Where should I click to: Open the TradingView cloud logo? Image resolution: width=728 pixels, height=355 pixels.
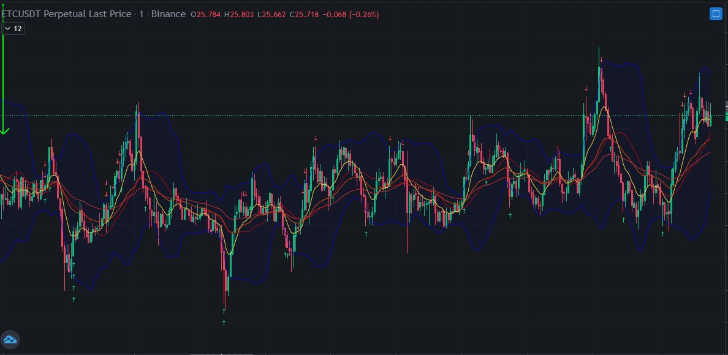click(10, 340)
